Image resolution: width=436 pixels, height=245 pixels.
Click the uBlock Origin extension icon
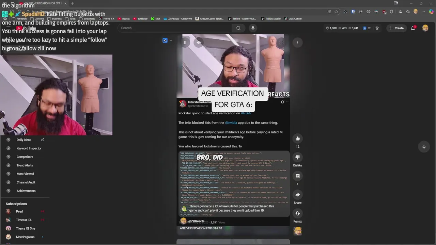click(384, 12)
